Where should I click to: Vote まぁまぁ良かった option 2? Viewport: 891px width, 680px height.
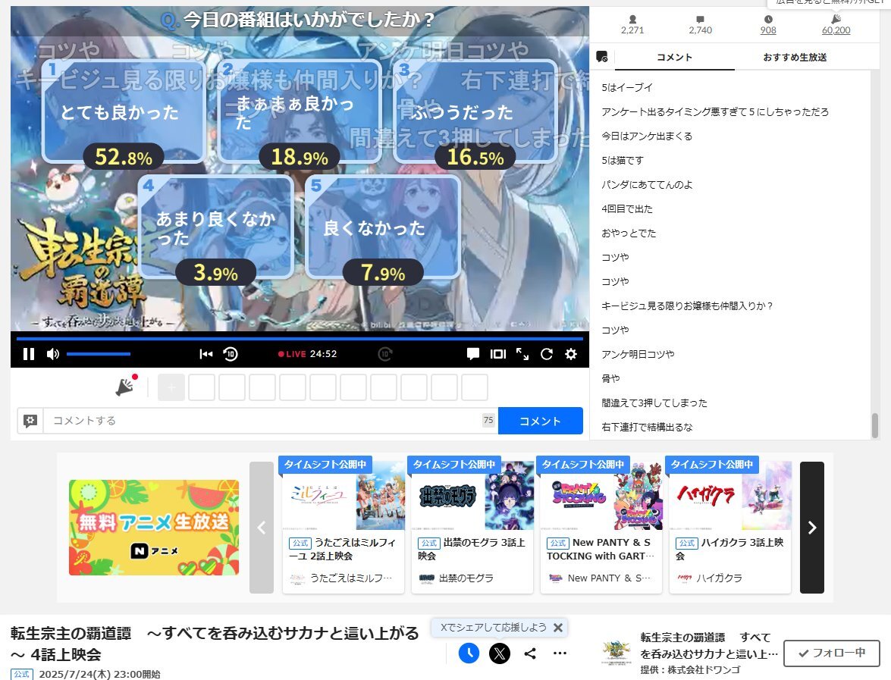point(299,112)
